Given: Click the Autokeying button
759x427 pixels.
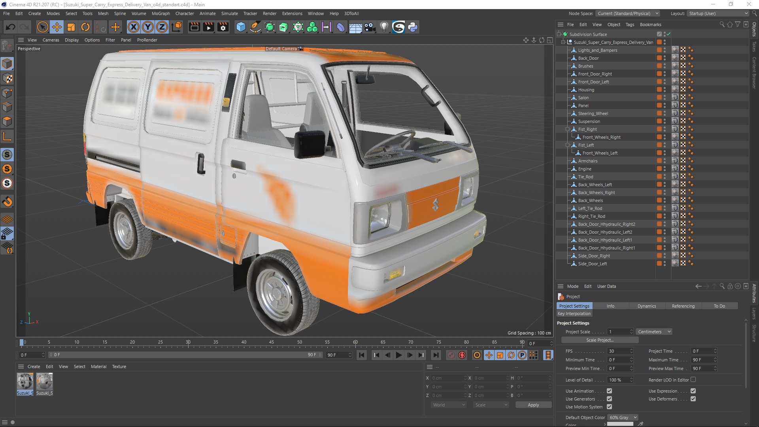Looking at the screenshot, I should (462, 355).
